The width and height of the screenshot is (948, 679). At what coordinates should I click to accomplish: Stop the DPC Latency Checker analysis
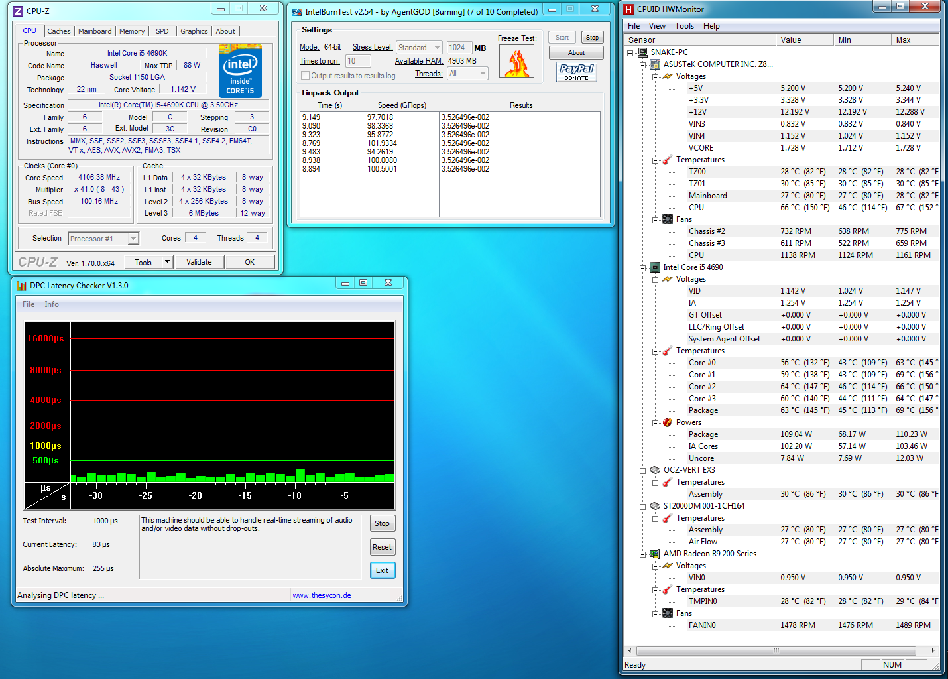(x=382, y=523)
